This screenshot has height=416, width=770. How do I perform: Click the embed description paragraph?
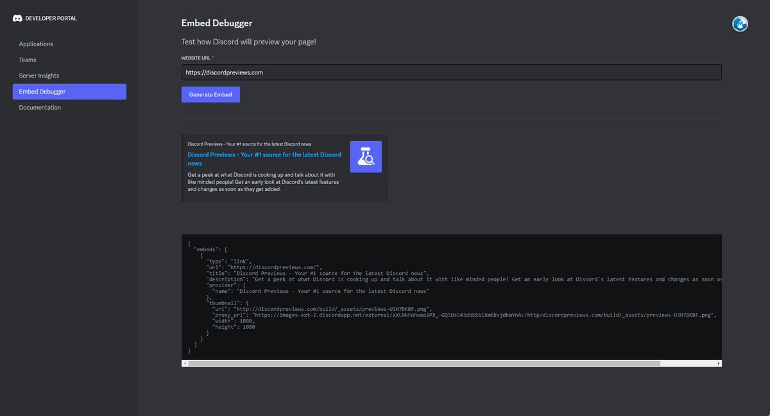(263, 182)
